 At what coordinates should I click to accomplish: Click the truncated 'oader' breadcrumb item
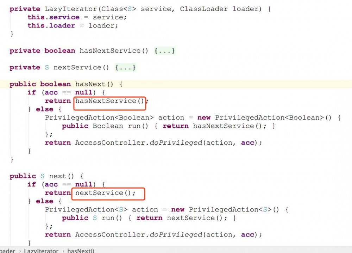(8, 251)
